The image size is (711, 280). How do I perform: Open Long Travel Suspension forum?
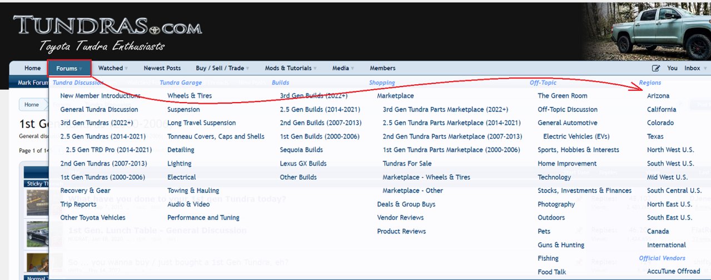pyautogui.click(x=201, y=123)
